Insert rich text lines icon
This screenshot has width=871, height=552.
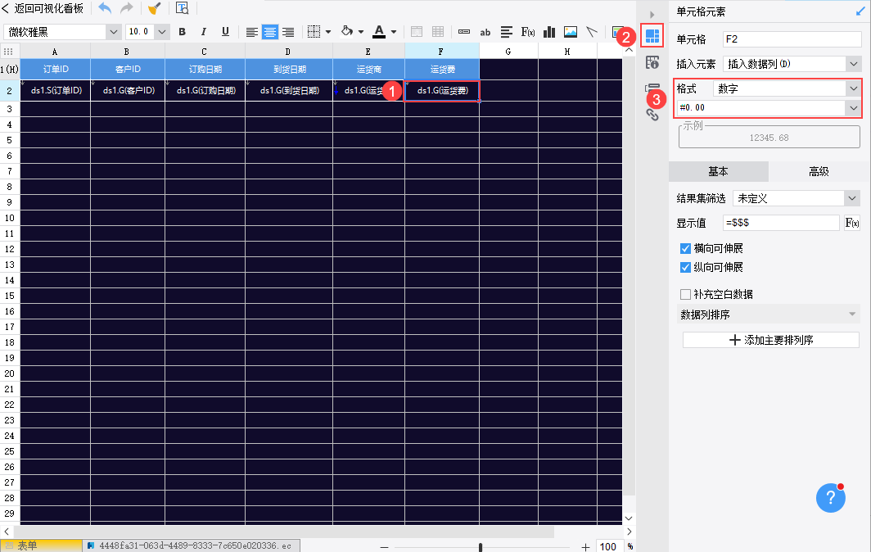coord(506,32)
